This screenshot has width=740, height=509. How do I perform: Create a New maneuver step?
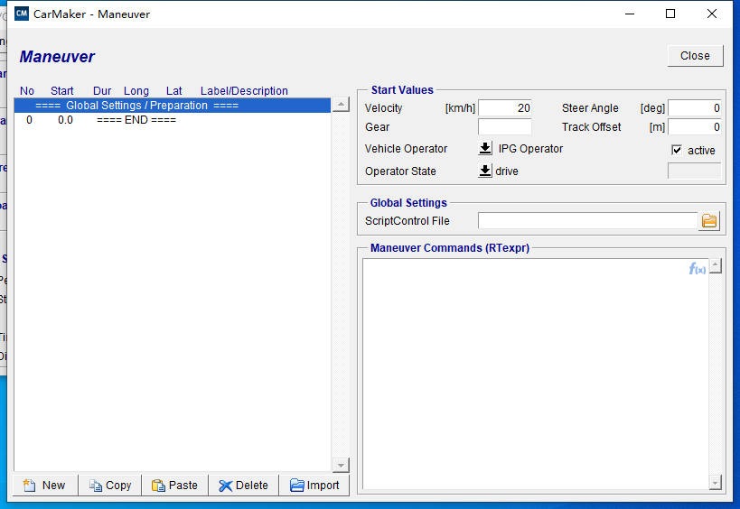click(45, 486)
